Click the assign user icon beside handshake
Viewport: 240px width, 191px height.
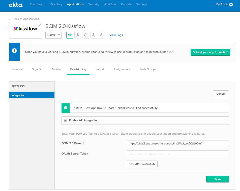tap(78, 35)
